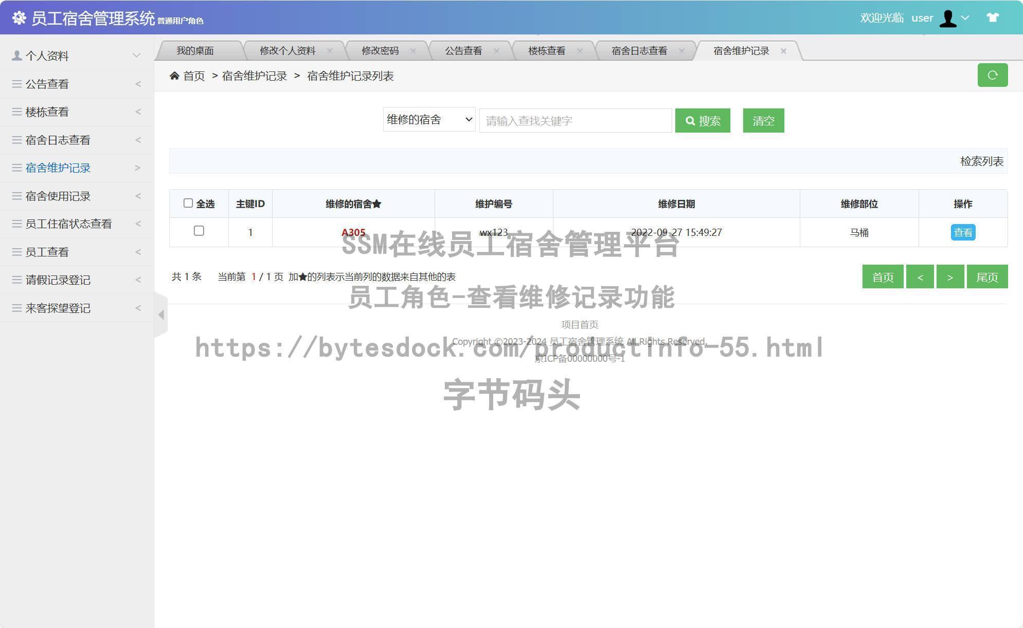Viewport: 1023px width, 628px height.
Task: Click the 维修的宿舍 column header
Action: point(353,204)
